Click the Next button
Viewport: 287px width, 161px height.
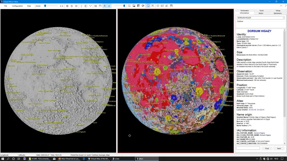(x=279, y=148)
